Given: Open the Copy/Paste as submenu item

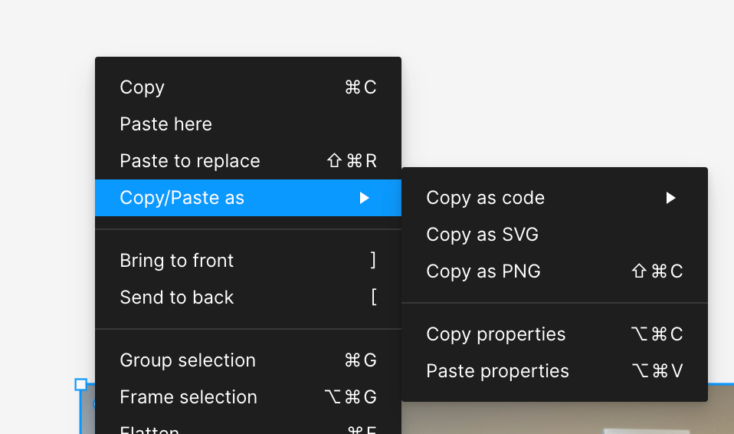Looking at the screenshot, I should (182, 198).
